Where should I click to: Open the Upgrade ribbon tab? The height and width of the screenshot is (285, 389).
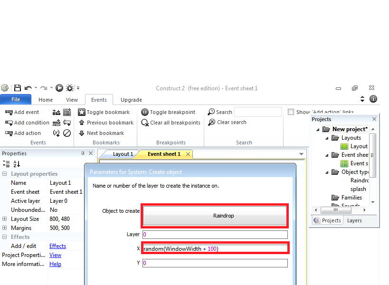click(131, 100)
